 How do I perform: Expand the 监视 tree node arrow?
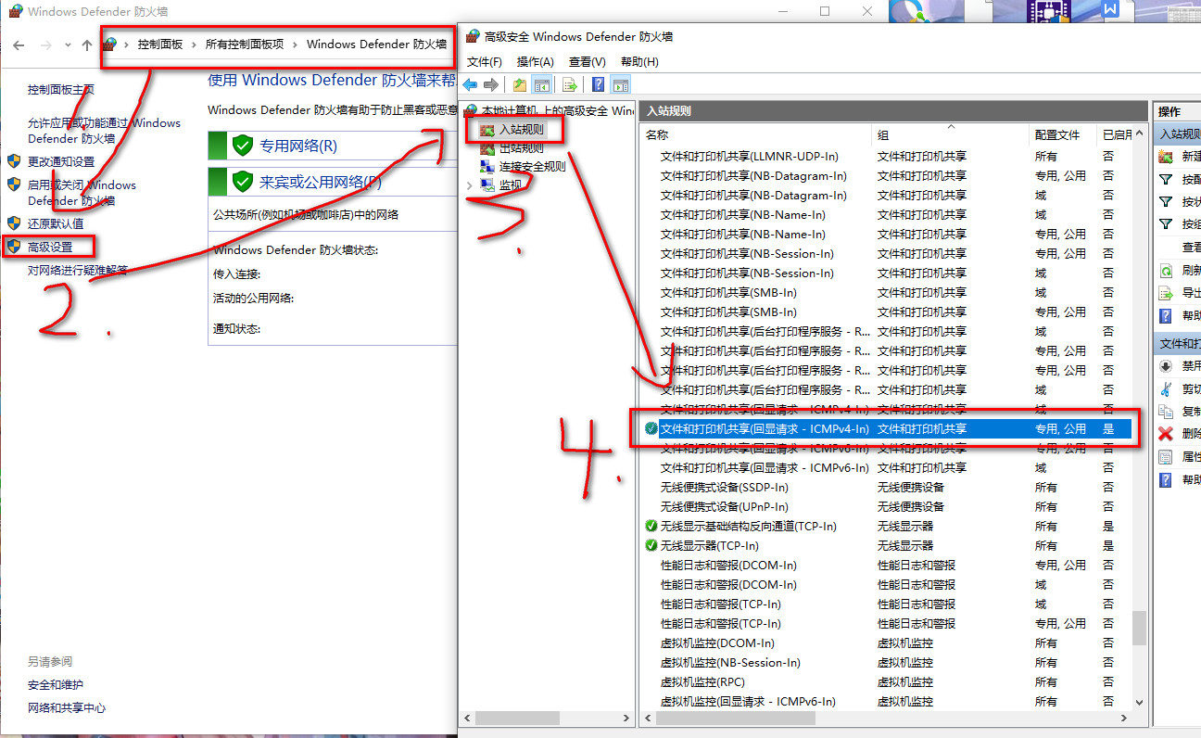coord(470,184)
